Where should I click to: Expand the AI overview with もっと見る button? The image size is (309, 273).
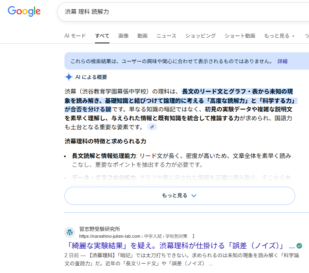pyautogui.click(x=179, y=196)
